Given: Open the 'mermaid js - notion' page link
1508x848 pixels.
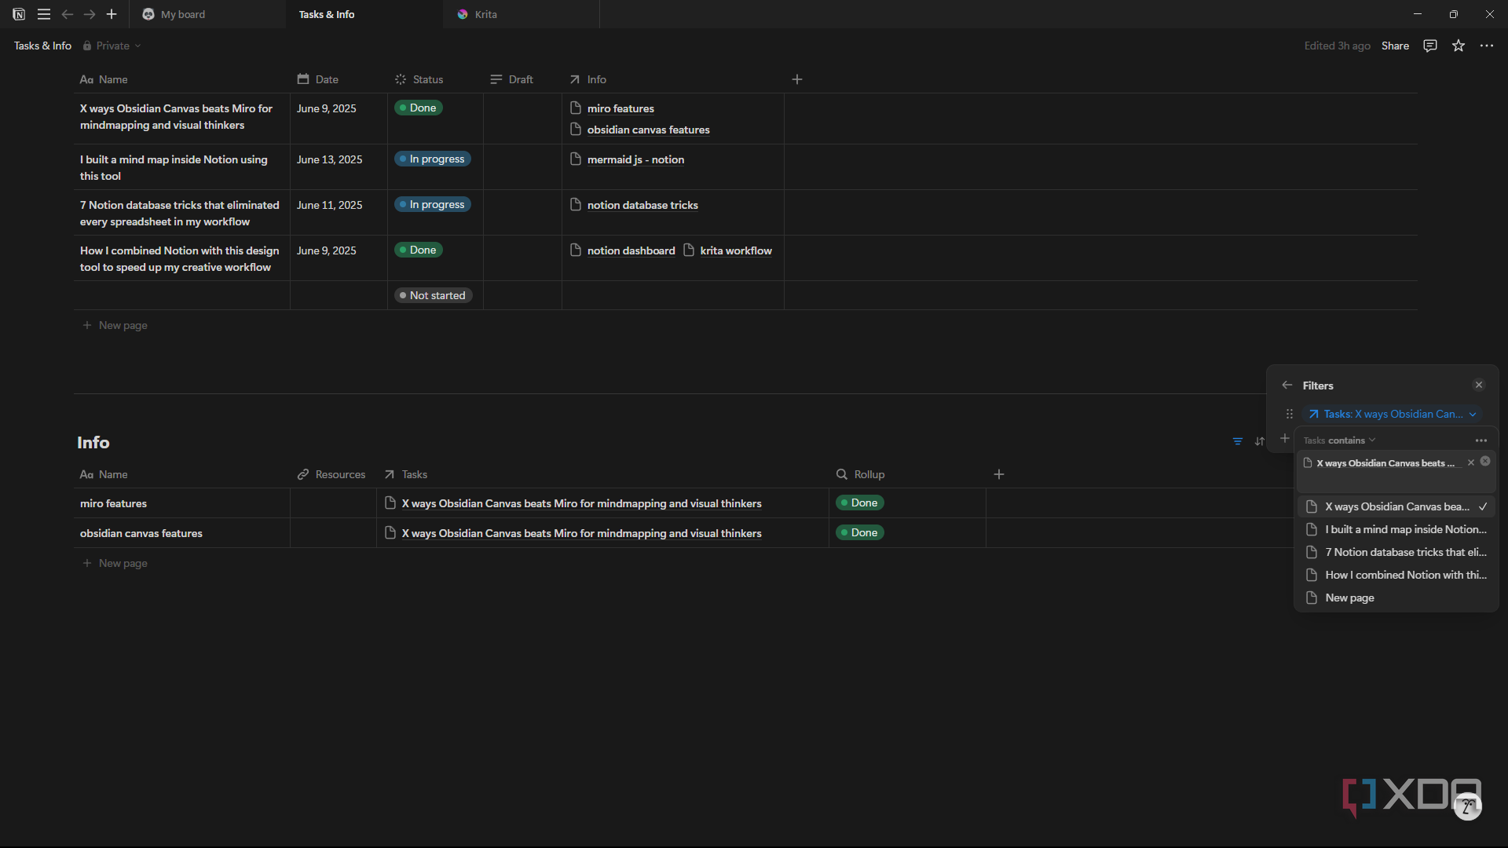Looking at the screenshot, I should [635, 159].
